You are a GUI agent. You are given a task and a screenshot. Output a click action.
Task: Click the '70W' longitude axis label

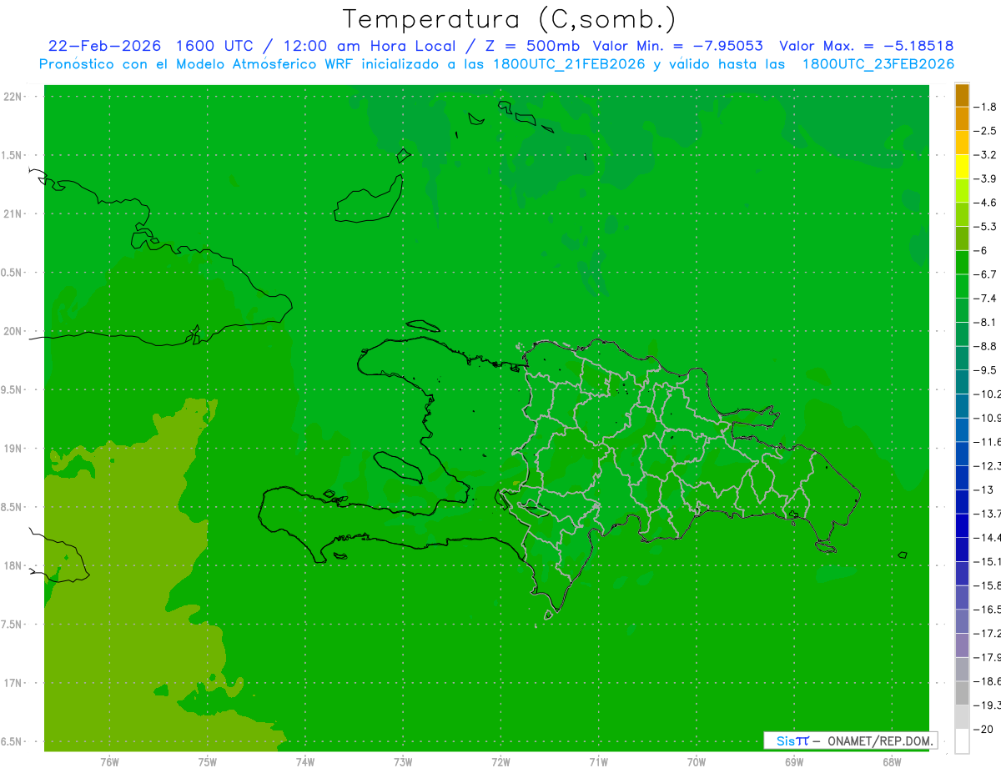click(697, 762)
